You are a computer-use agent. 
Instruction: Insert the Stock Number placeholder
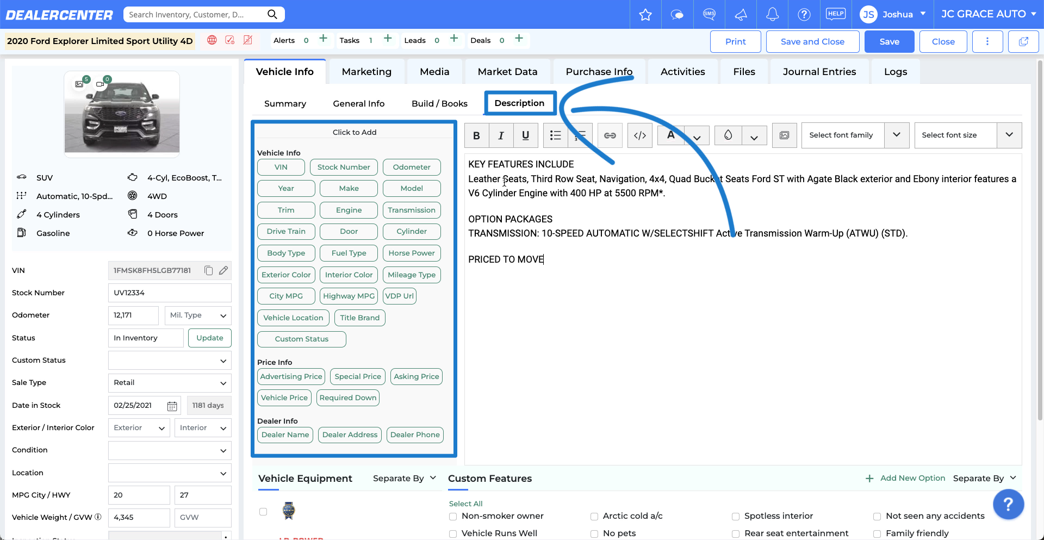pyautogui.click(x=344, y=167)
